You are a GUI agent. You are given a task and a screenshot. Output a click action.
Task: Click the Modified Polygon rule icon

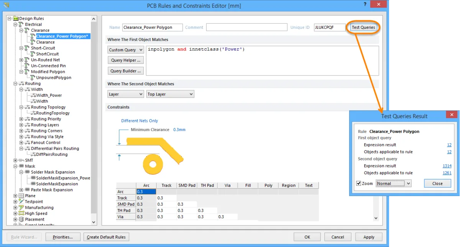(x=27, y=72)
